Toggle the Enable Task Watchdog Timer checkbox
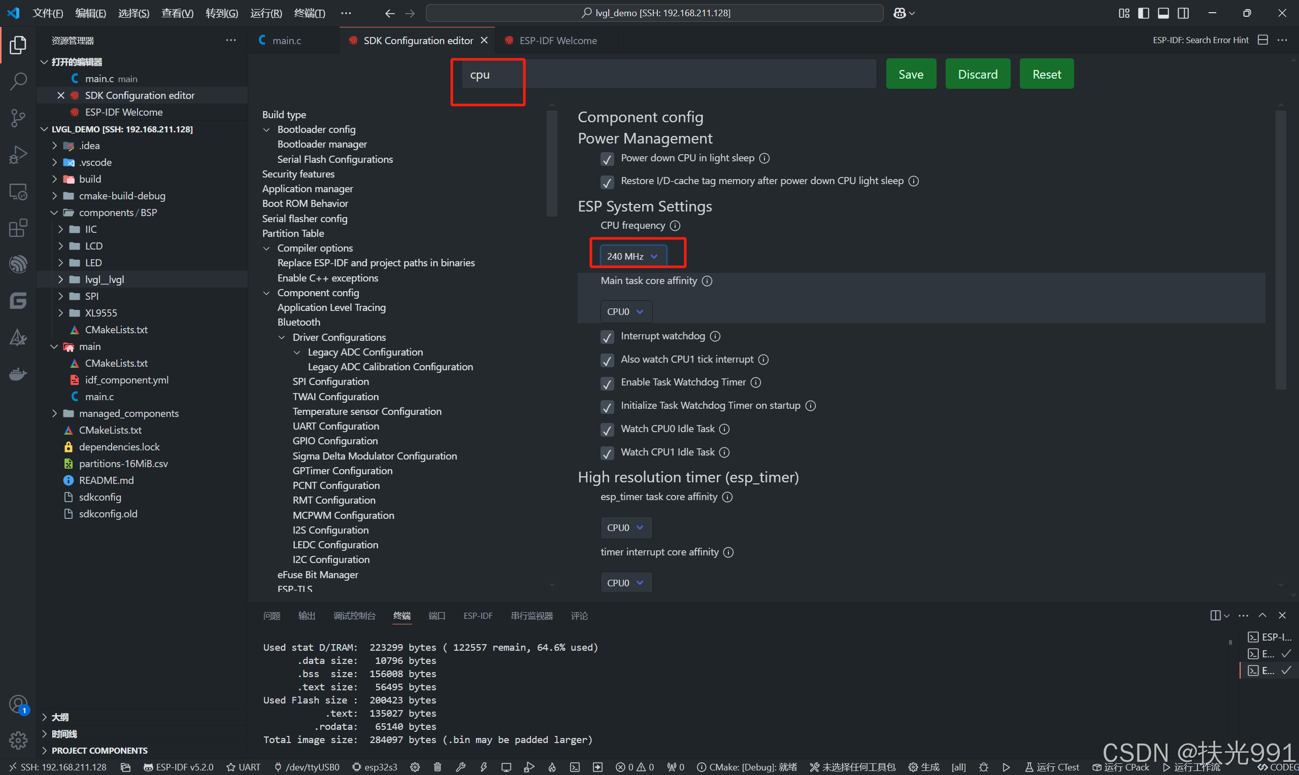Image resolution: width=1299 pixels, height=775 pixels. pyautogui.click(x=607, y=384)
